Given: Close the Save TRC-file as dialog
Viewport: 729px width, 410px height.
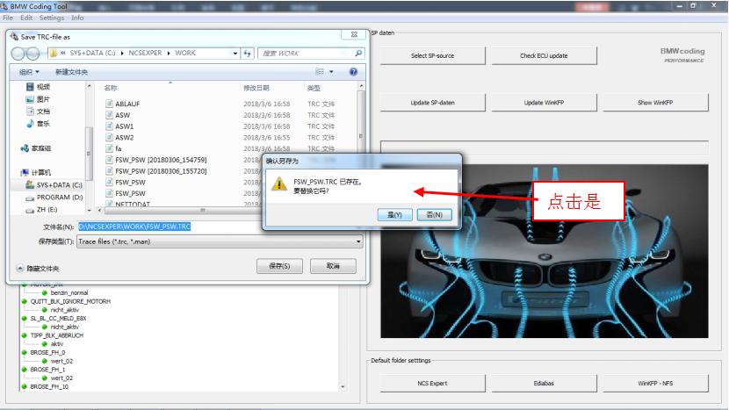Looking at the screenshot, I should click(354, 34).
